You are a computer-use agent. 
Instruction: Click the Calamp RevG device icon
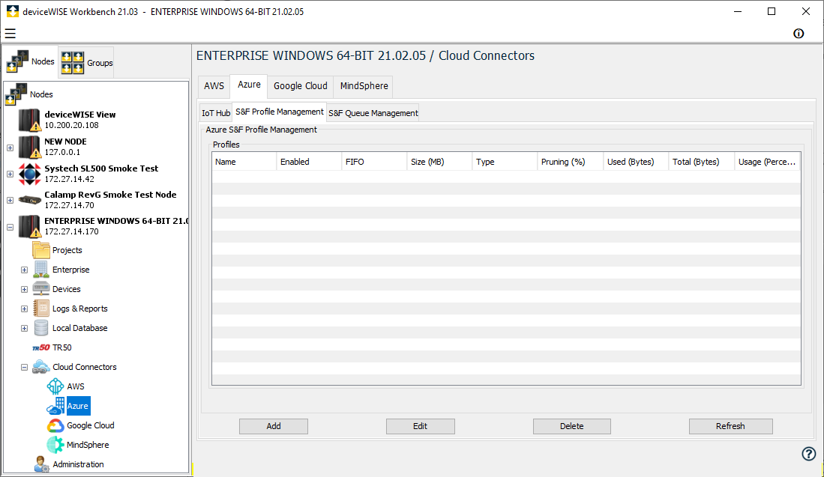(29, 200)
